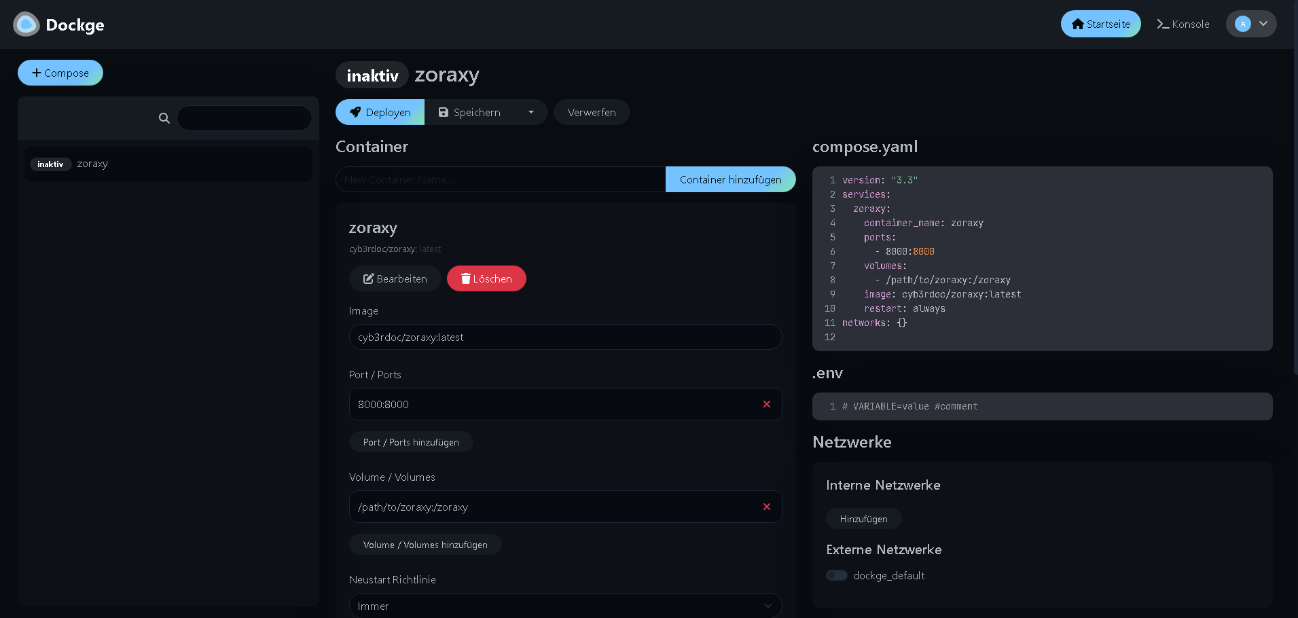1298x618 pixels.
Task: Delete the container with Löschen
Action: click(x=486, y=278)
